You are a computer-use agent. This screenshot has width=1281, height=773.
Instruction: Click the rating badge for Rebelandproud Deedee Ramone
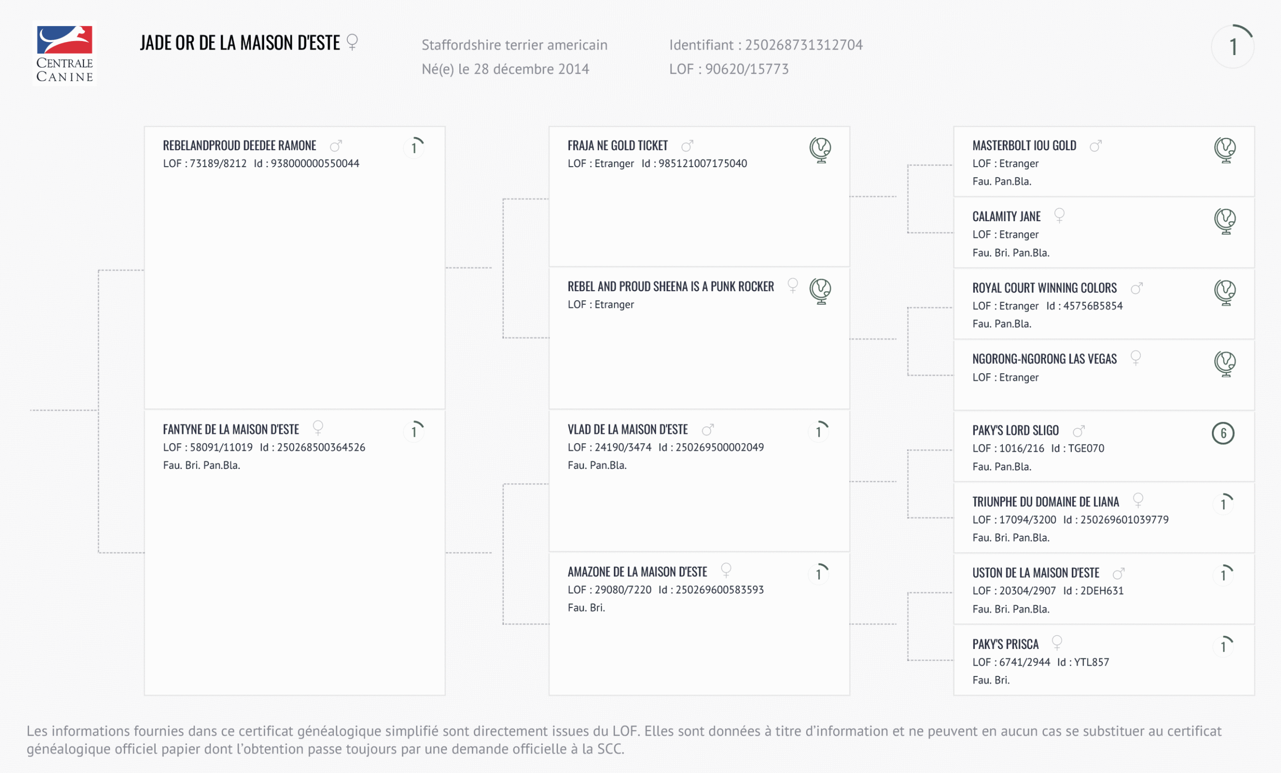pyautogui.click(x=414, y=148)
